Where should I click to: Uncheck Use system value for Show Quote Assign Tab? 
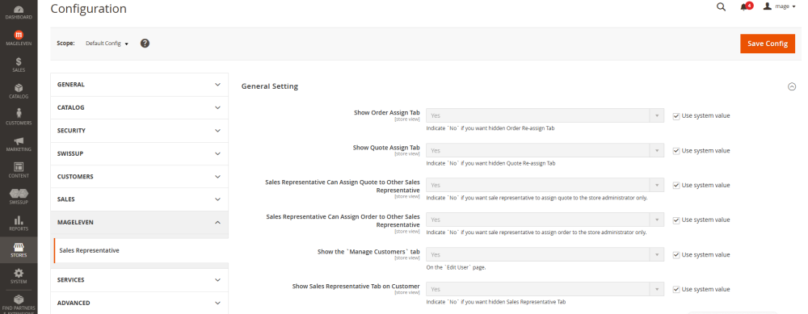pos(676,151)
